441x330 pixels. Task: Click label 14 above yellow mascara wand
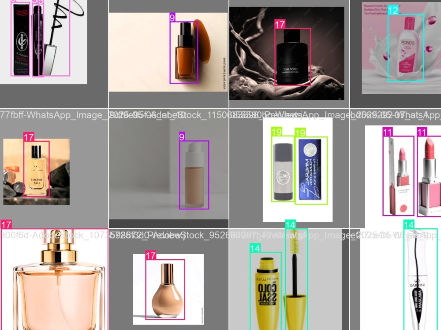pyautogui.click(x=290, y=224)
